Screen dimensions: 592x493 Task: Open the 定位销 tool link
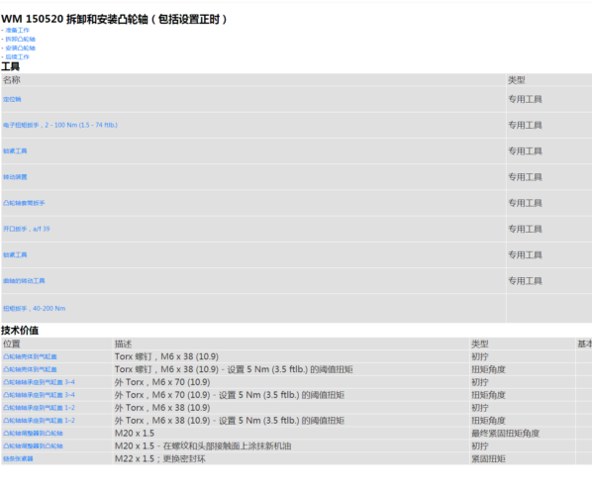(x=12, y=100)
